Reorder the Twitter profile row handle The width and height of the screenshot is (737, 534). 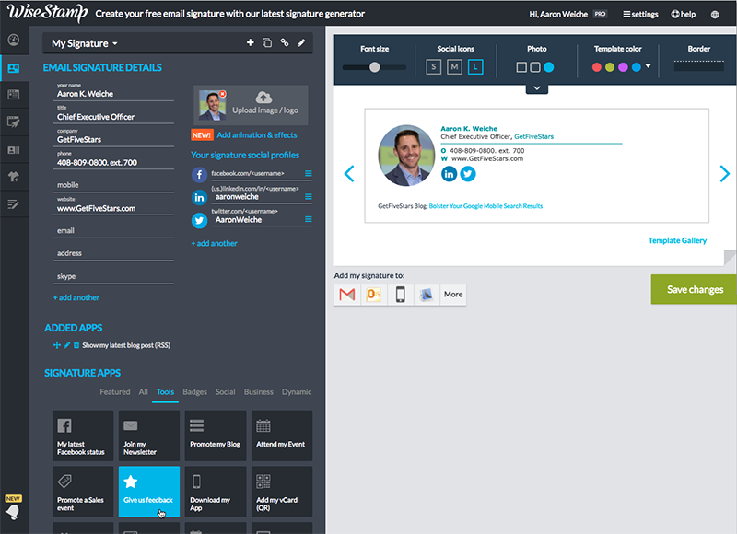point(309,219)
